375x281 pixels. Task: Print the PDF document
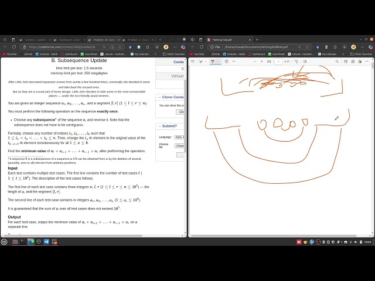(346, 61)
